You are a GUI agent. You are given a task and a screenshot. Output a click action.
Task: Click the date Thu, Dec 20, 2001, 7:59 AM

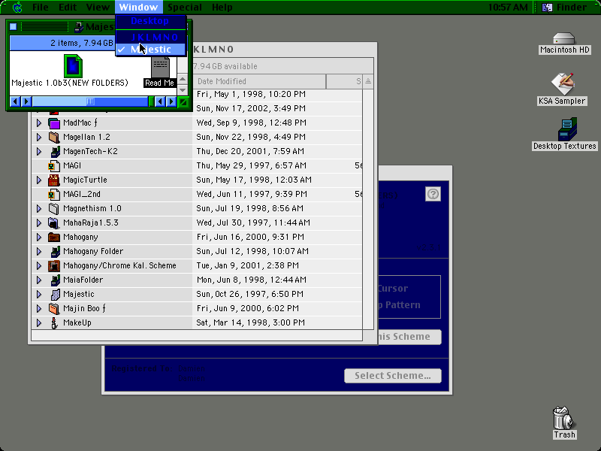point(250,152)
